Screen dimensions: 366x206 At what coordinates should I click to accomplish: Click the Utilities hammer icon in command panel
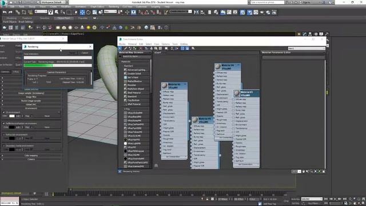tap(327, 34)
